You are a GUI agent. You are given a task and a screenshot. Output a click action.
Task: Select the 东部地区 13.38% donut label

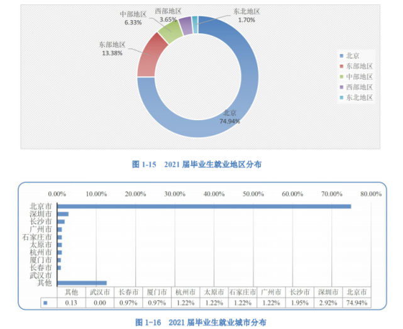[113, 49]
